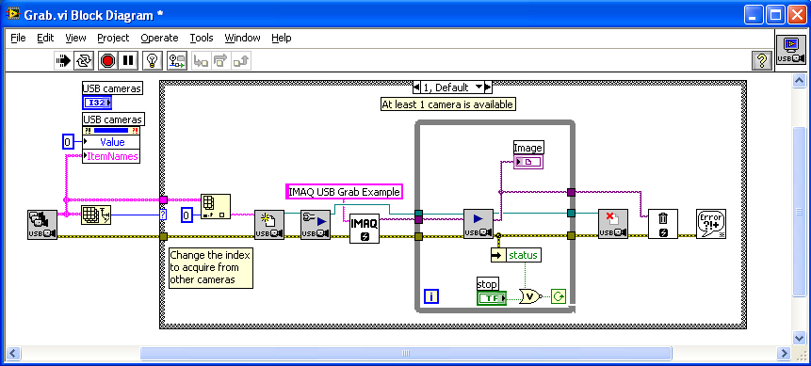Image resolution: width=811 pixels, height=366 pixels.
Task: Toggle Highlight Execution light bulb
Action: tap(153, 60)
